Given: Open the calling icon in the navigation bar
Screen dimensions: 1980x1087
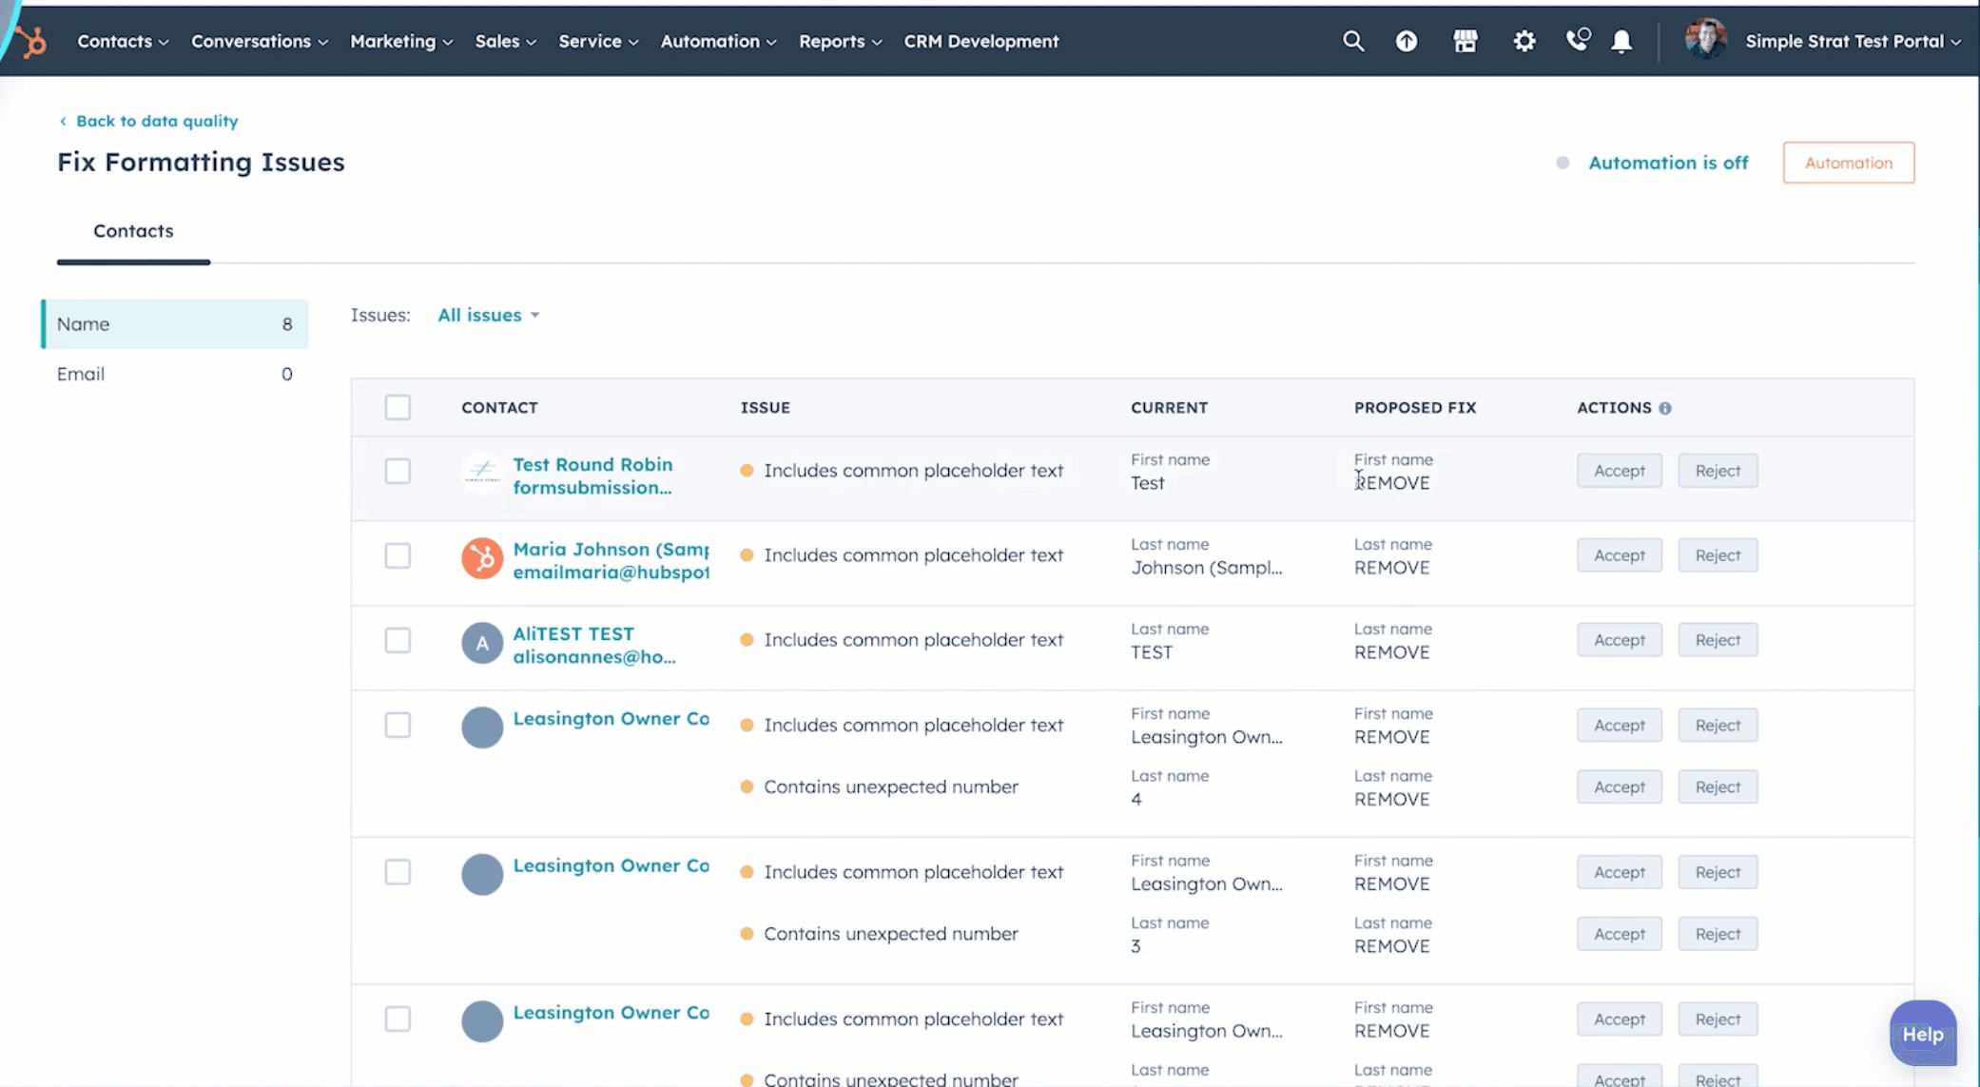Looking at the screenshot, I should pyautogui.click(x=1578, y=41).
